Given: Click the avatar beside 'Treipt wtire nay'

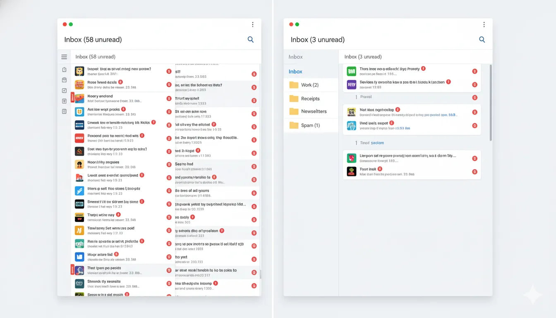Looking at the screenshot, I should pyautogui.click(x=79, y=217).
